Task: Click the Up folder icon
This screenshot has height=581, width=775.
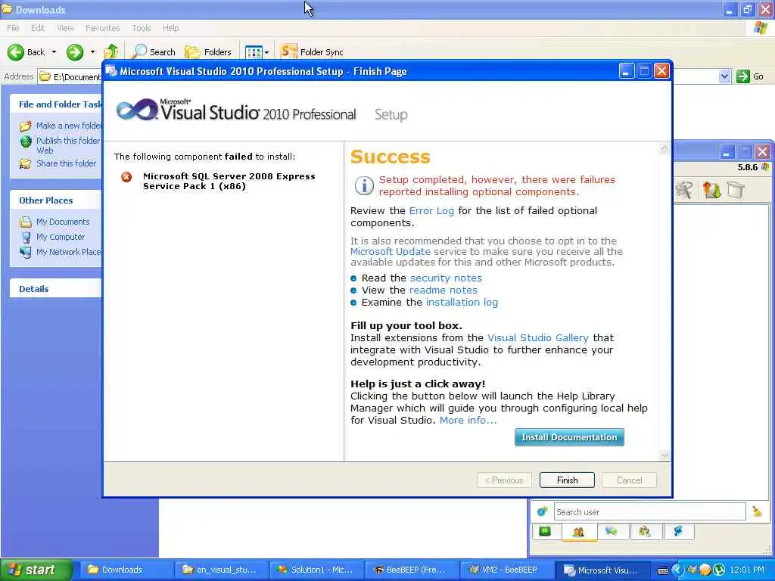Action: point(111,51)
